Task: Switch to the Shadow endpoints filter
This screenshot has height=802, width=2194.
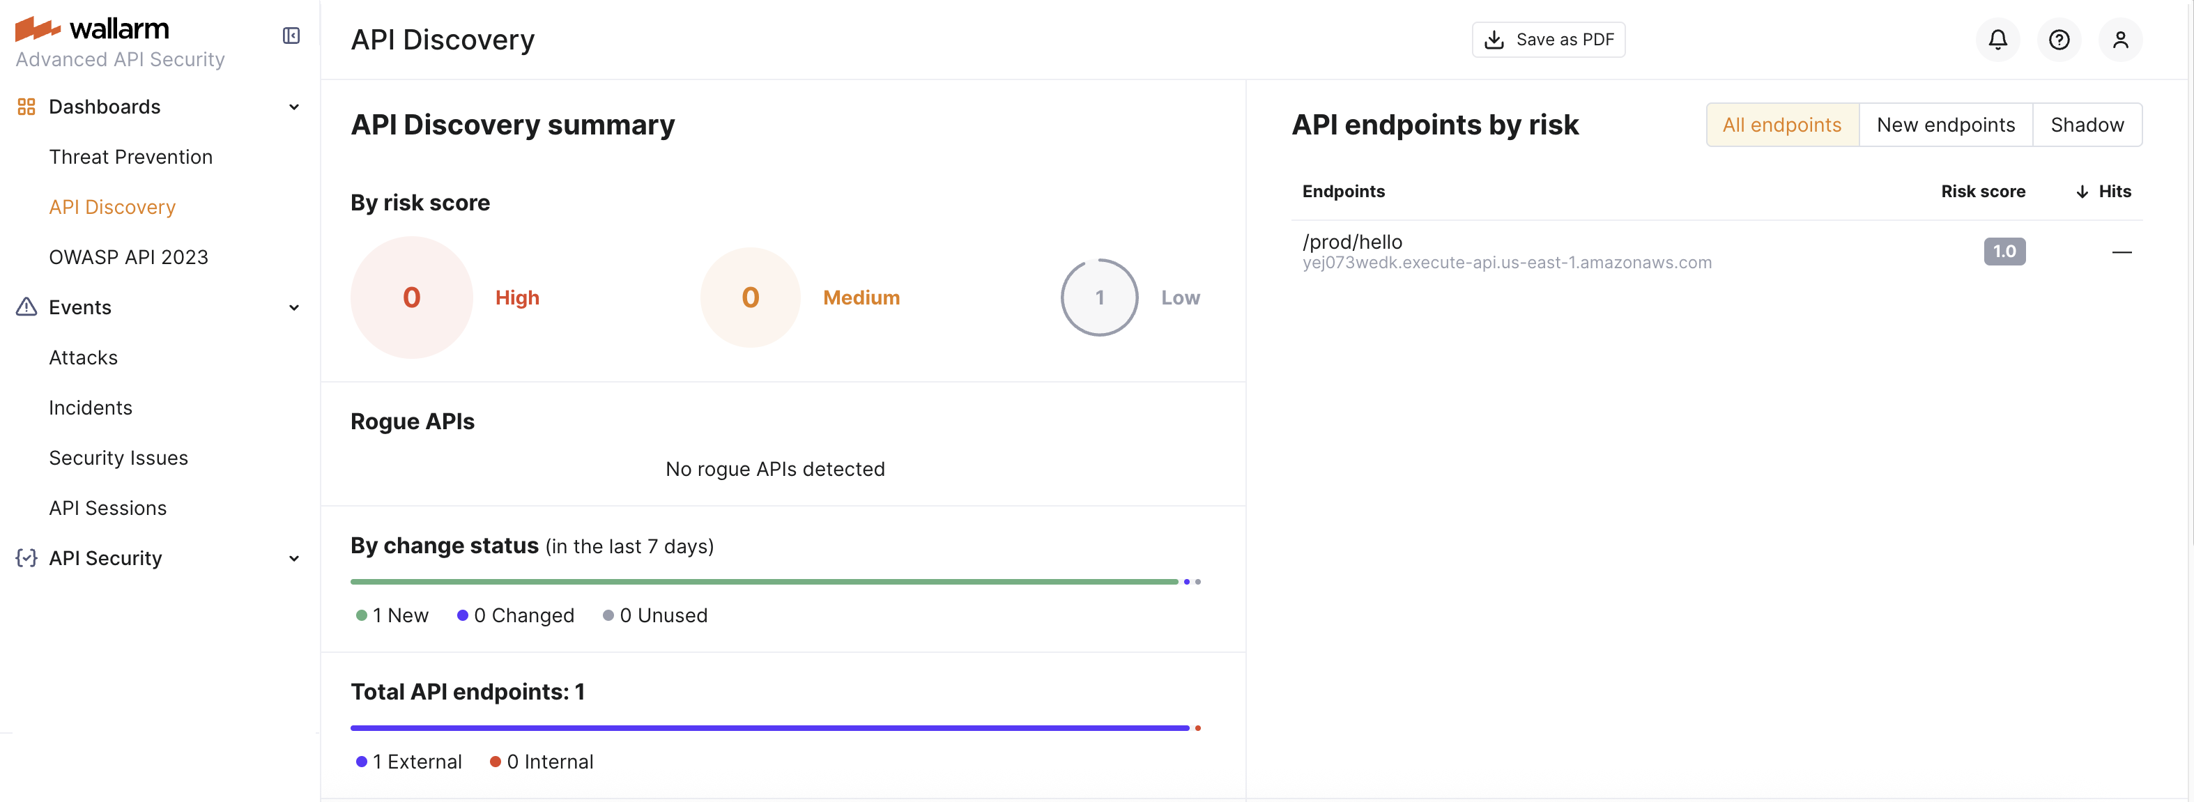Action: point(2087,124)
